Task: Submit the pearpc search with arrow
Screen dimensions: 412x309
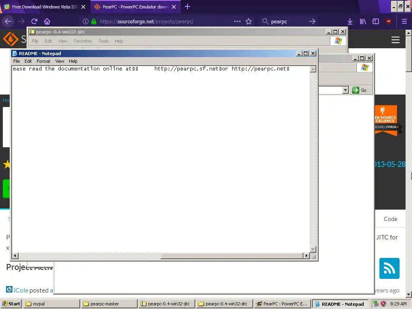Action: [x=312, y=21]
